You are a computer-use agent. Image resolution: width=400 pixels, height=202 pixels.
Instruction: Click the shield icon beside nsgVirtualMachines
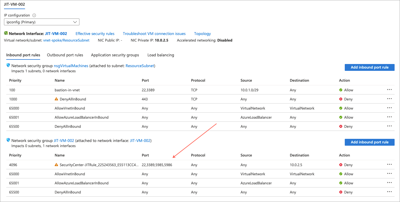tap(8, 65)
